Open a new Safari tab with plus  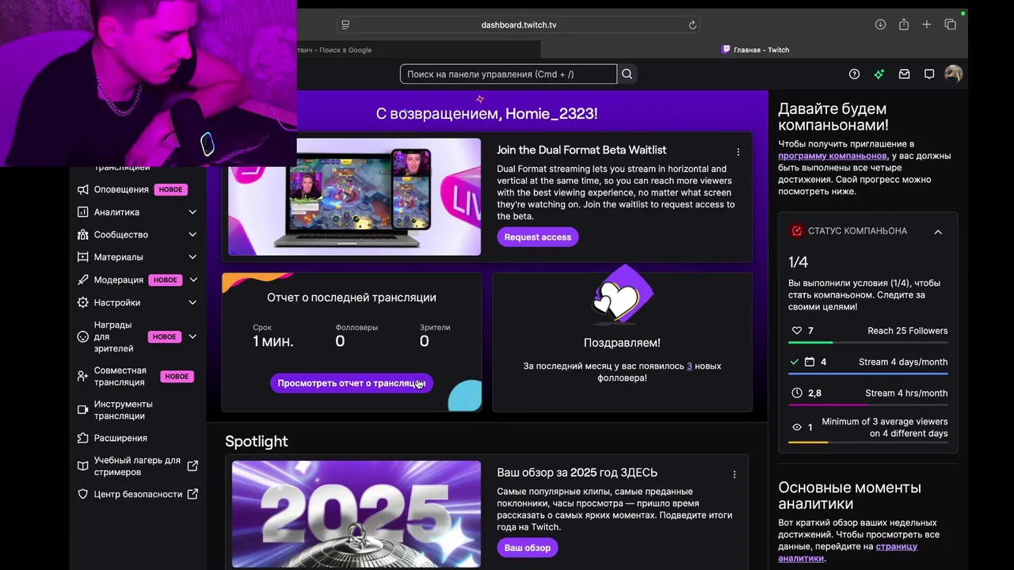point(926,25)
